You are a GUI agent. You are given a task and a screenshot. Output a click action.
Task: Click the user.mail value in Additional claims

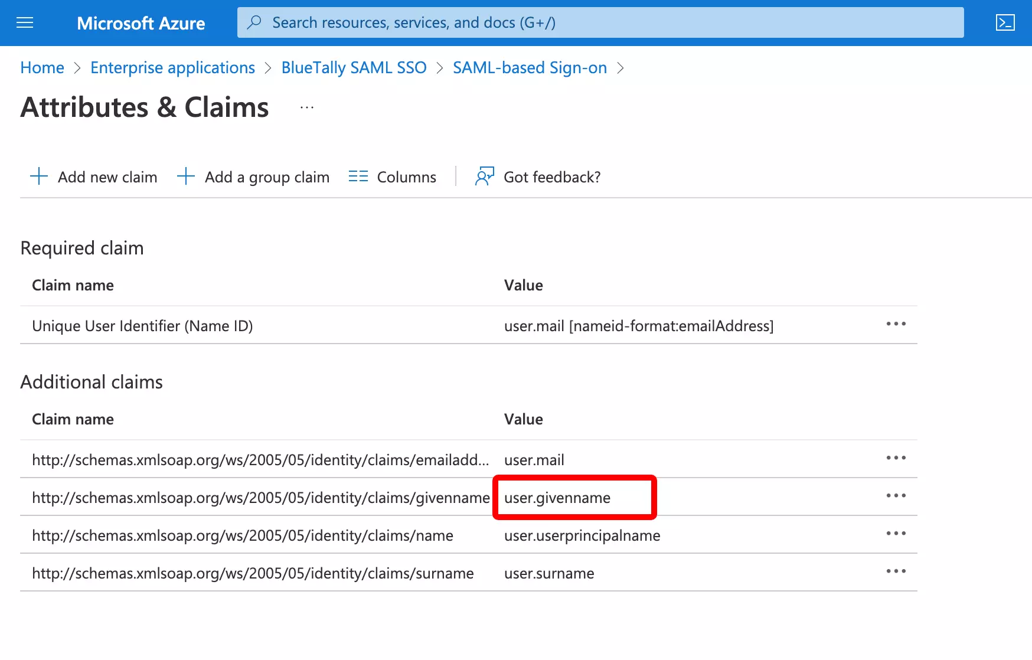click(x=534, y=460)
